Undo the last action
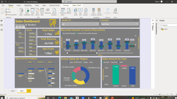 point(6,2)
